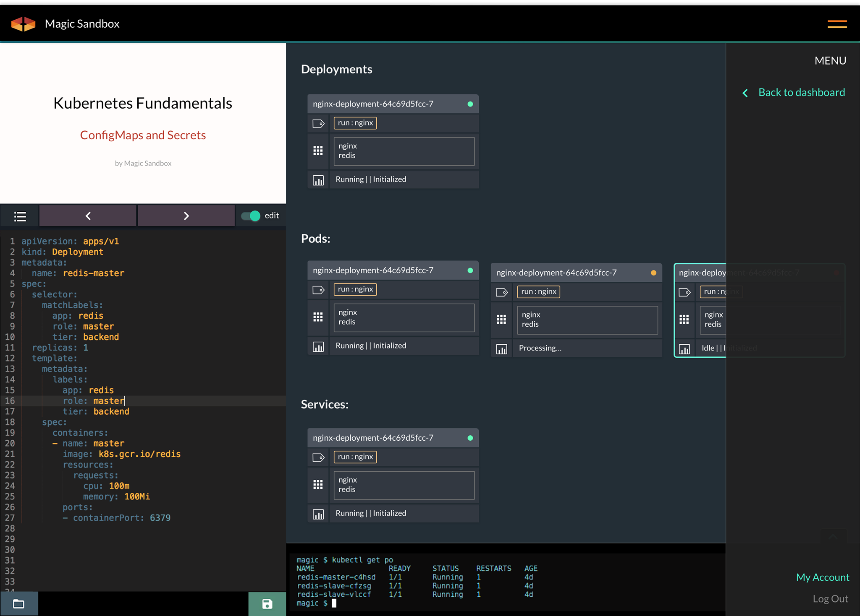Advance to the next slide with the right chevron
Viewport: 860px width, 616px height.
coord(186,216)
